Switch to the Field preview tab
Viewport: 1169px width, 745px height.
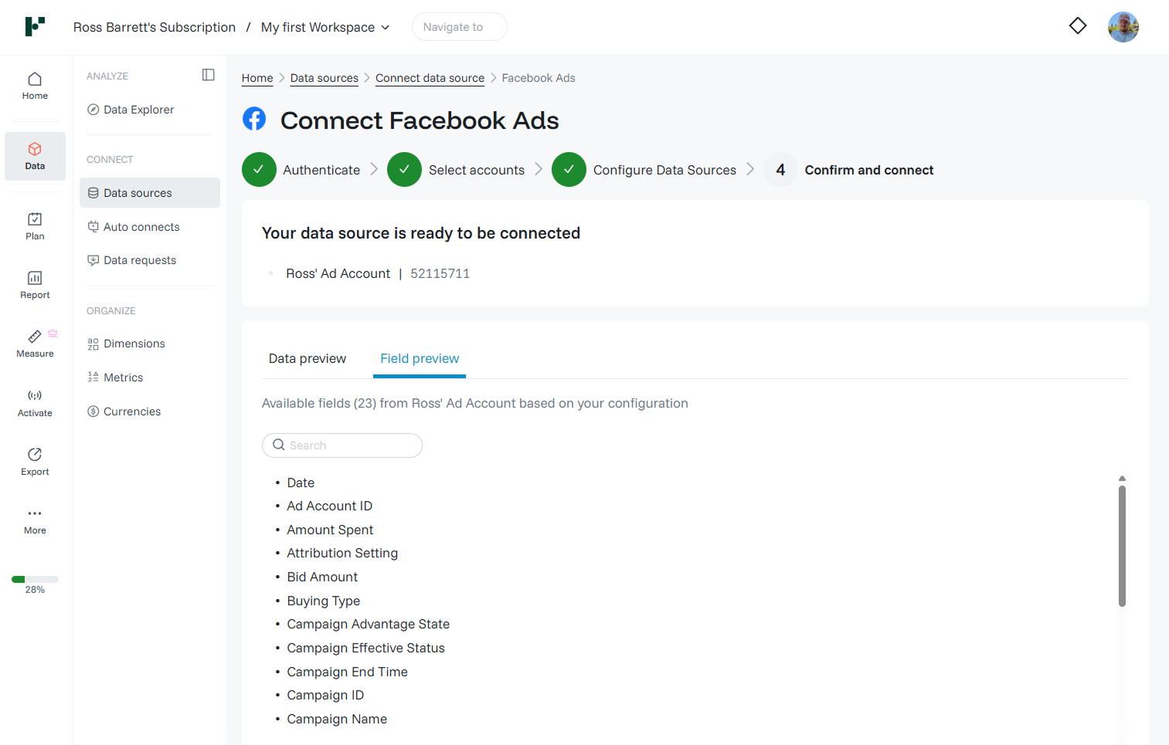click(420, 358)
